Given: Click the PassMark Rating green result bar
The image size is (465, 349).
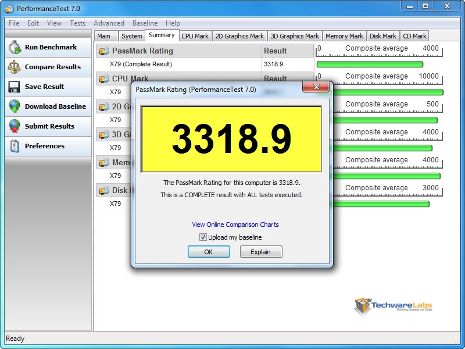Looking at the screenshot, I should tap(370, 65).
